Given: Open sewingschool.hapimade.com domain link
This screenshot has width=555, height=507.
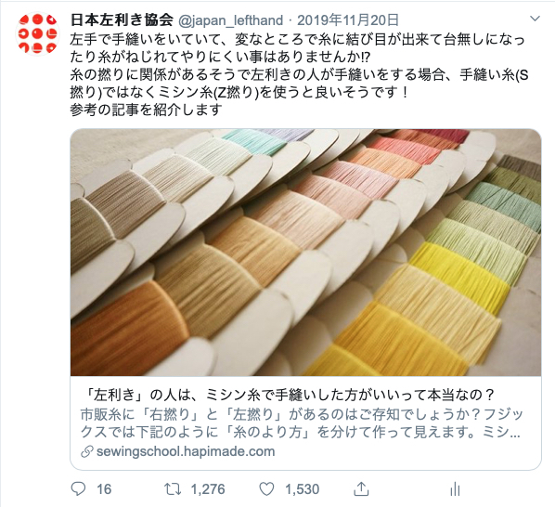Looking at the screenshot, I should [186, 451].
